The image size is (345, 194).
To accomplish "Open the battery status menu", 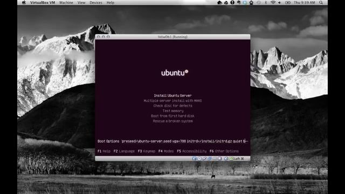I will [288, 3].
